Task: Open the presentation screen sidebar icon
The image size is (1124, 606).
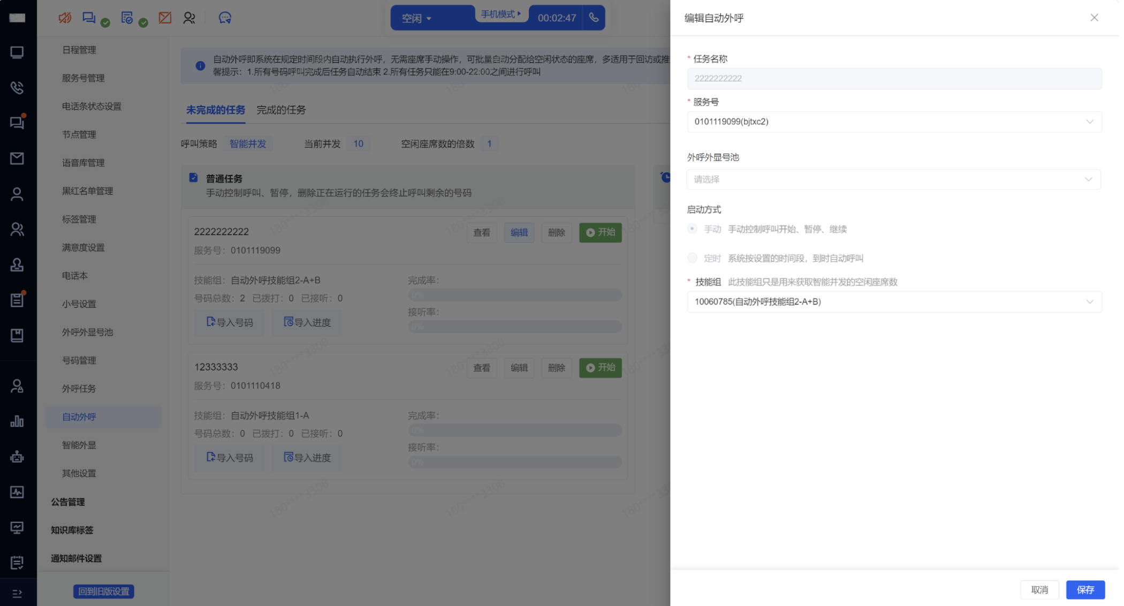Action: pyautogui.click(x=17, y=527)
